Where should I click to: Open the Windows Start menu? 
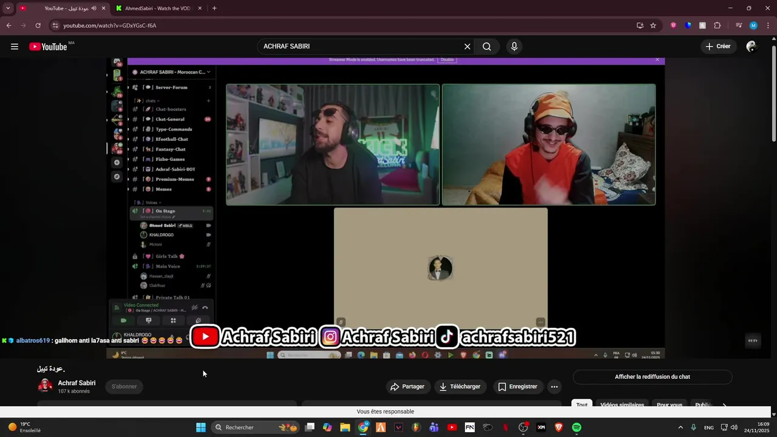pyautogui.click(x=201, y=427)
